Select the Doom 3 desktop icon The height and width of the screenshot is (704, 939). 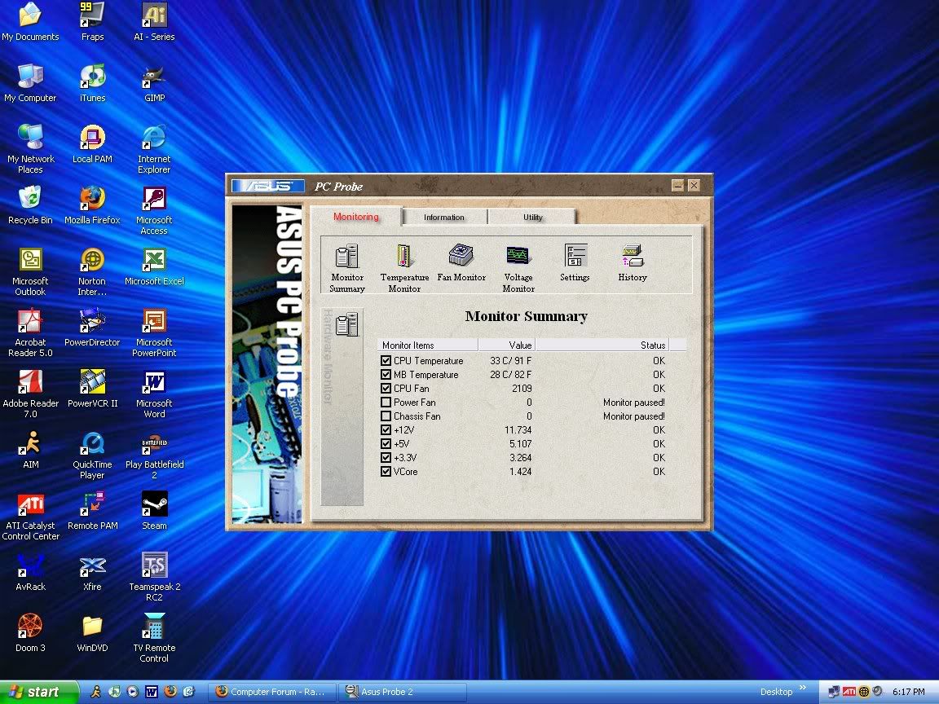[30, 633]
